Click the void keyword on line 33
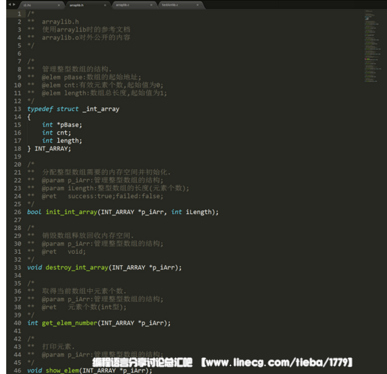Screen dimensions: 387x374 35,268
